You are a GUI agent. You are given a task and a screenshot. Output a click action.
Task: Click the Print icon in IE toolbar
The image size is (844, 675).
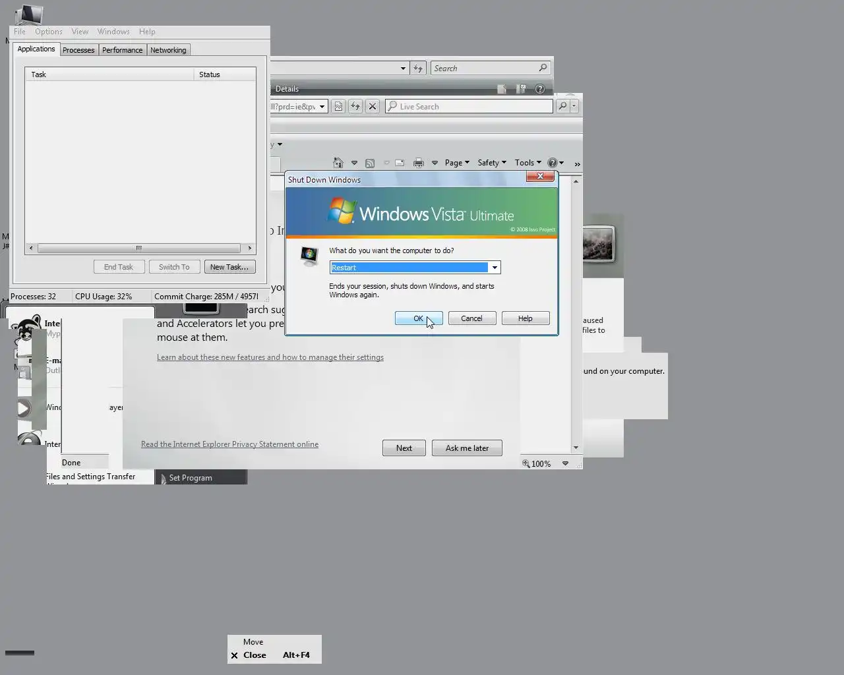click(418, 163)
